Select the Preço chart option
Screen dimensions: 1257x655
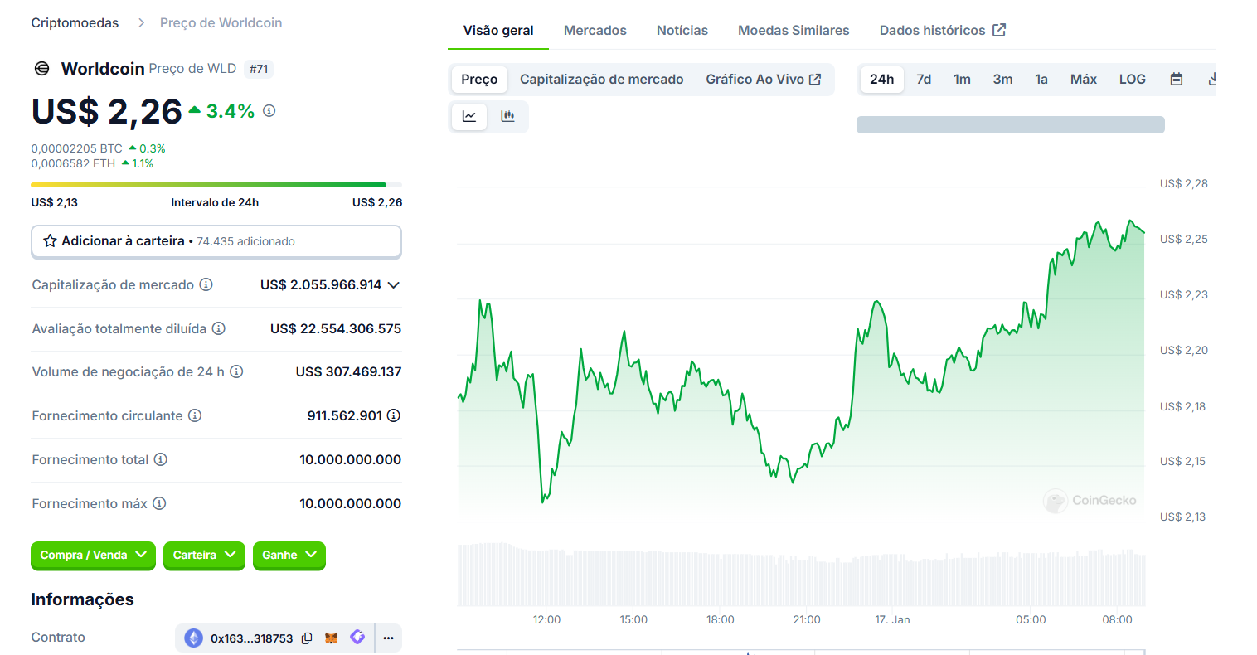pos(479,80)
